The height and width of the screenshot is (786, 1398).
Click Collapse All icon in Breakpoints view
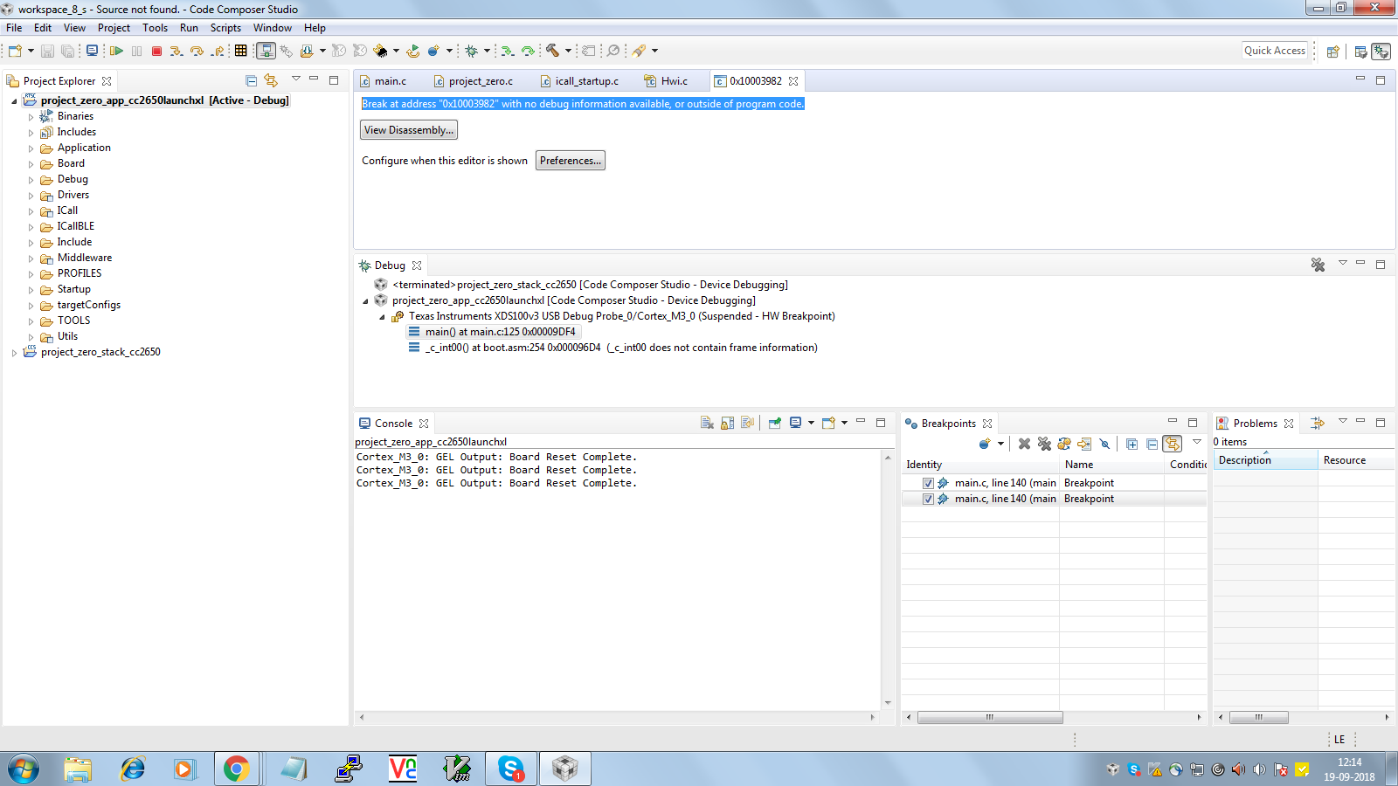click(x=1152, y=444)
